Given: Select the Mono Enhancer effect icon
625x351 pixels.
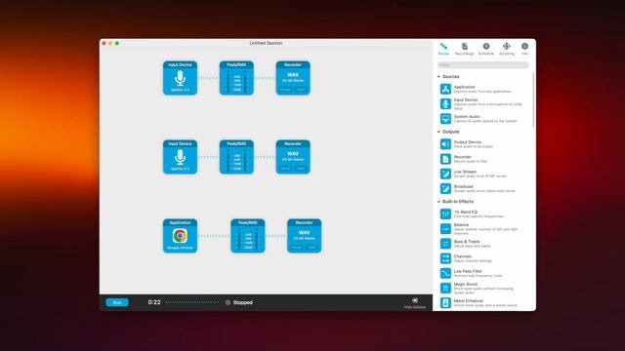Looking at the screenshot, I should (x=445, y=302).
